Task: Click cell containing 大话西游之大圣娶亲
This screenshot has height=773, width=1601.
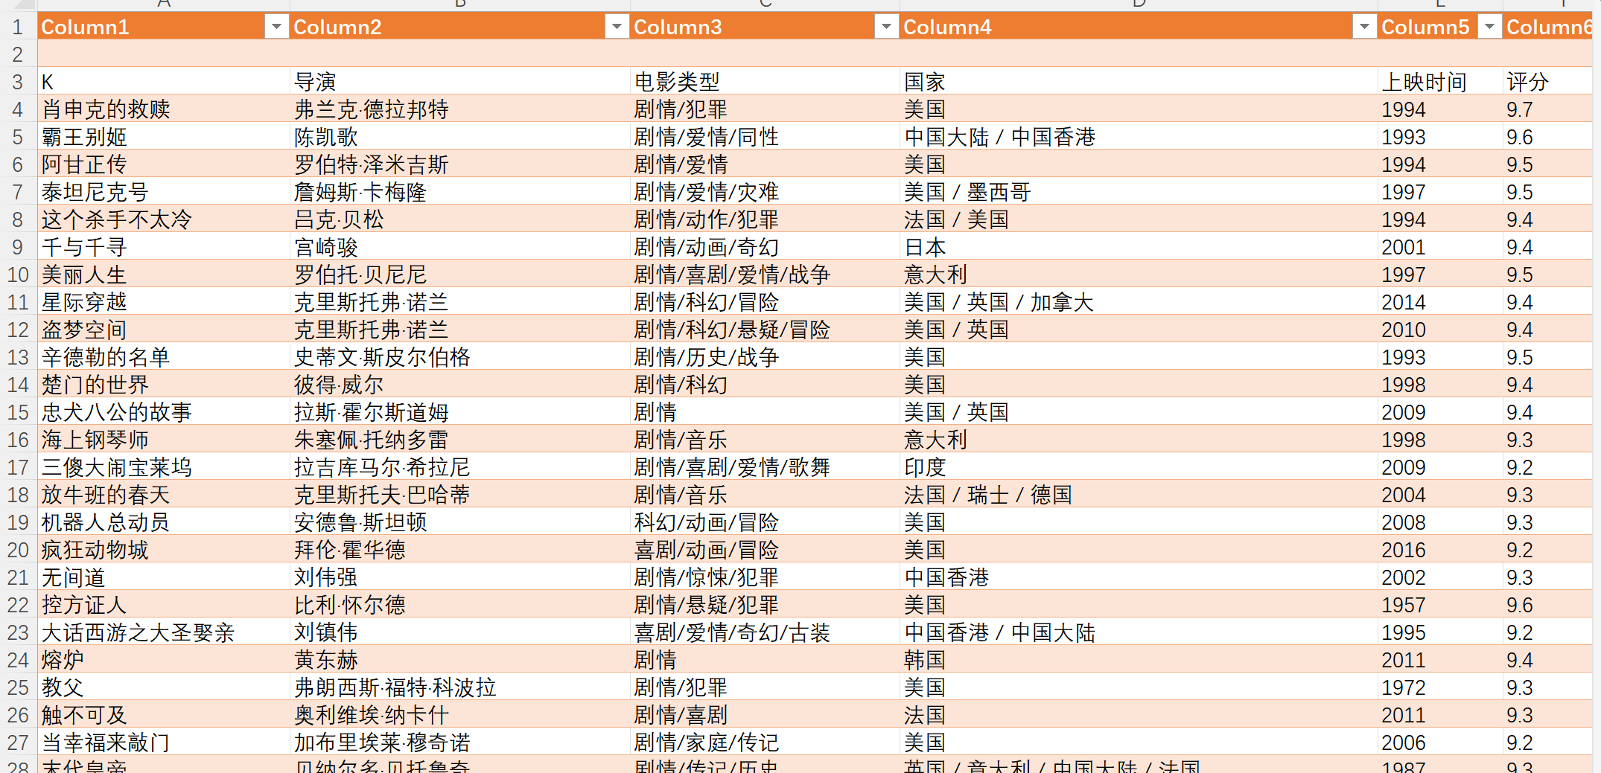Action: pyautogui.click(x=163, y=632)
